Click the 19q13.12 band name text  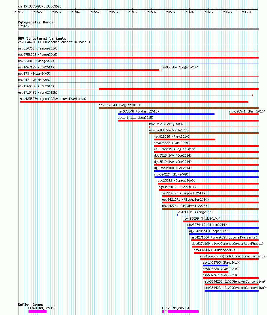coord(25,26)
